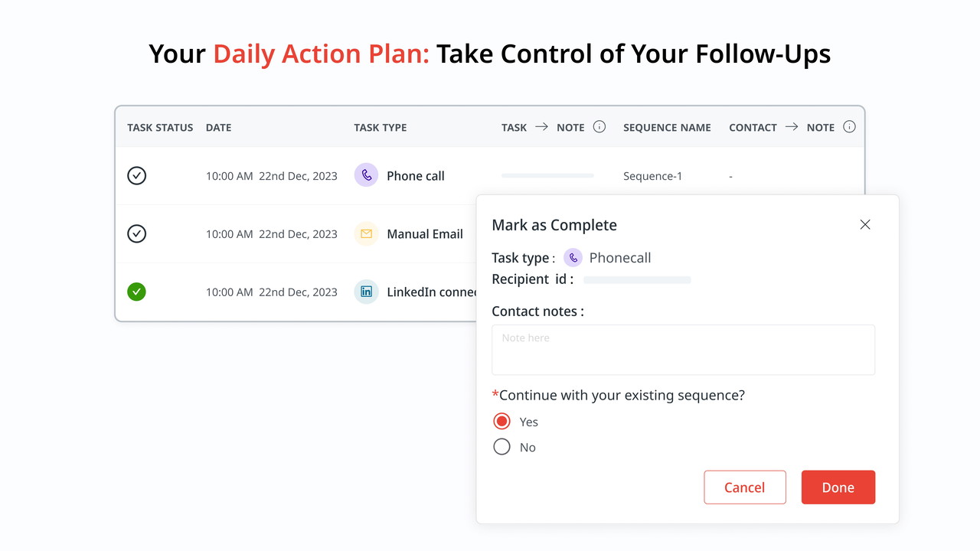The height and width of the screenshot is (551, 980).
Task: Click the red Done button
Action: pos(838,487)
